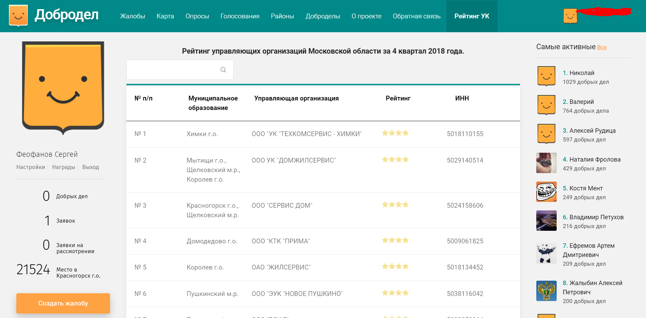Focus the rating search input field
Screen dimensions: 646x318
point(180,70)
